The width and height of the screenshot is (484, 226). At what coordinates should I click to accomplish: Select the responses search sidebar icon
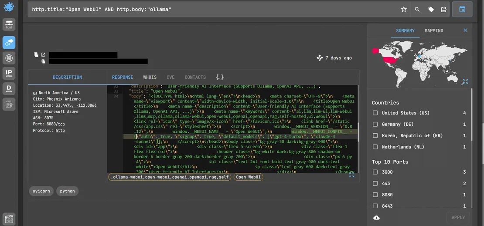point(9,42)
